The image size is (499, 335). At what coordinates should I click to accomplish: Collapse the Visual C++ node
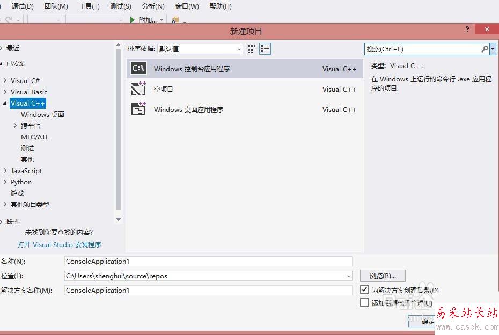point(5,103)
